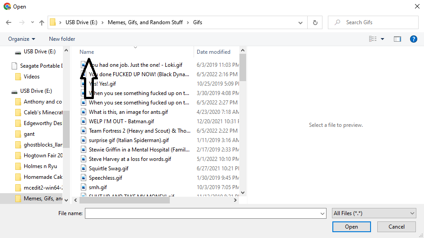This screenshot has width=424, height=238.
Task: Click the file list scroll-down arrow
Action: (243, 193)
